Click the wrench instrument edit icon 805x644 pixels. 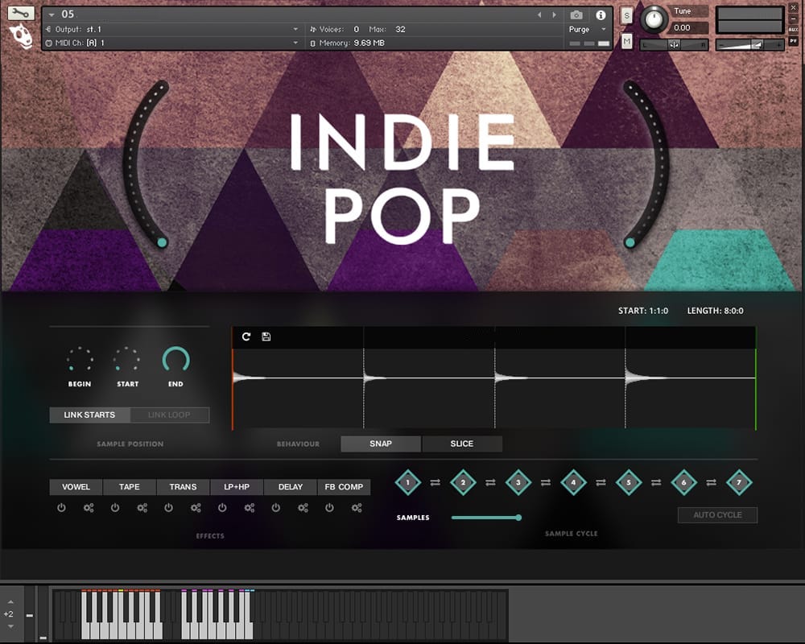(20, 14)
